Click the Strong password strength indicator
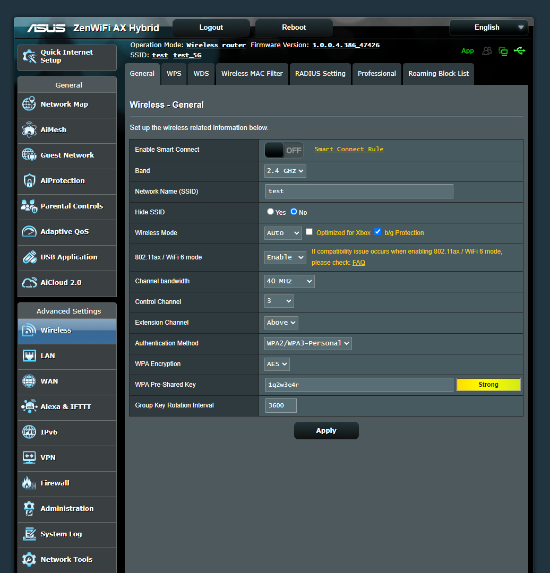 coord(488,384)
